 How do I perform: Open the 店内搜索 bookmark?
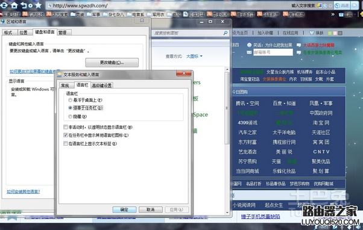pyautogui.click(x=57, y=14)
